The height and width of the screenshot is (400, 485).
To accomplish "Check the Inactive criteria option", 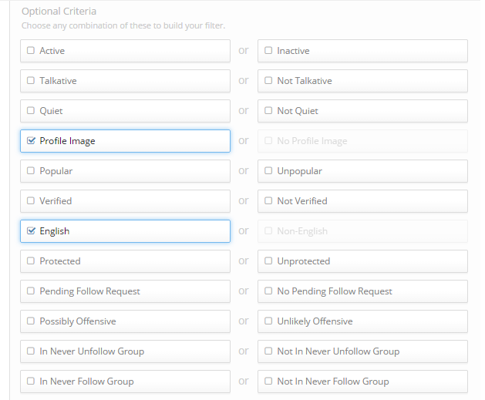I will point(268,50).
